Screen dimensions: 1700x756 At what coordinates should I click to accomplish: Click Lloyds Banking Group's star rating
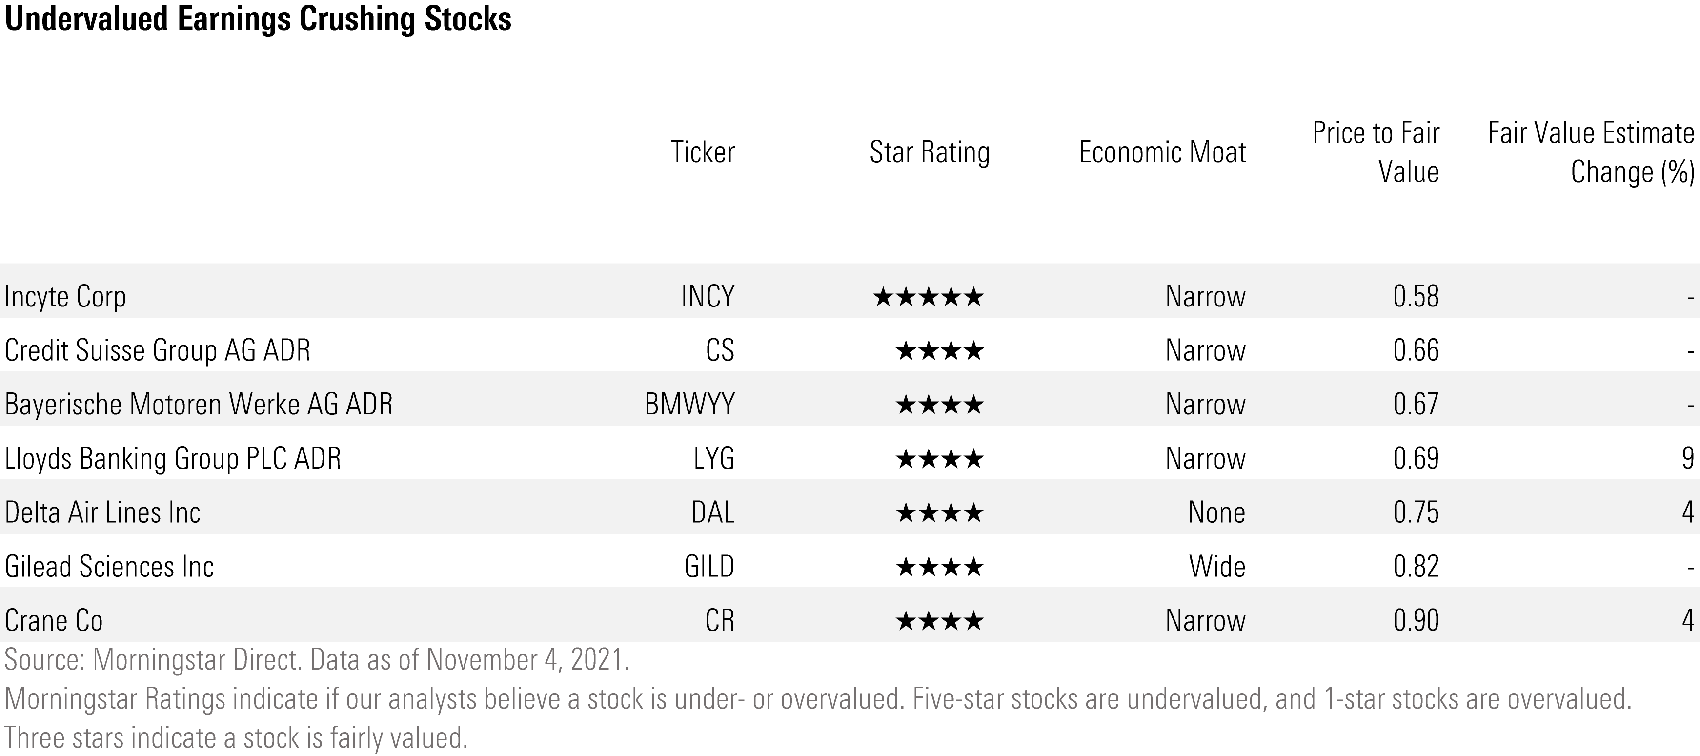(x=939, y=459)
